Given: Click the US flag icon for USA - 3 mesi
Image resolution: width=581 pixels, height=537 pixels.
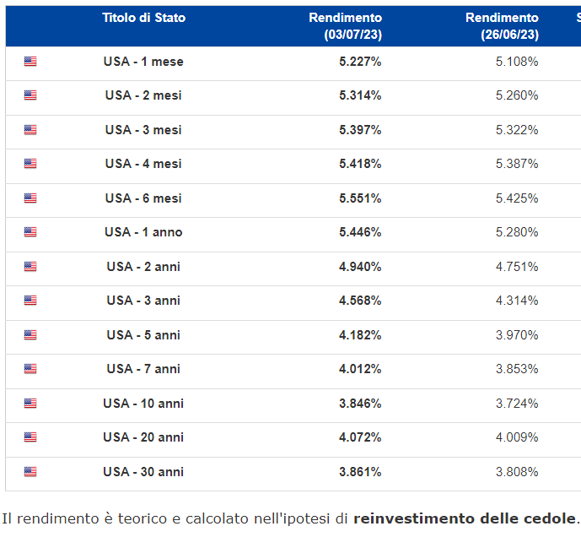Looking at the screenshot, I should [x=30, y=130].
